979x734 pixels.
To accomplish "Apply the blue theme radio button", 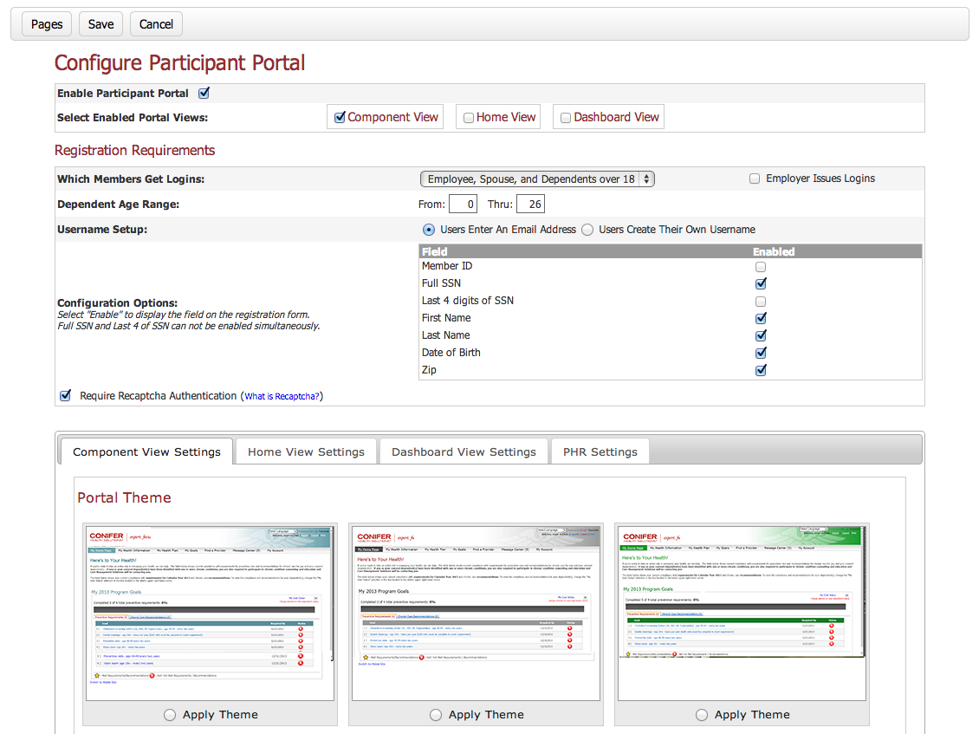I will pyautogui.click(x=170, y=715).
